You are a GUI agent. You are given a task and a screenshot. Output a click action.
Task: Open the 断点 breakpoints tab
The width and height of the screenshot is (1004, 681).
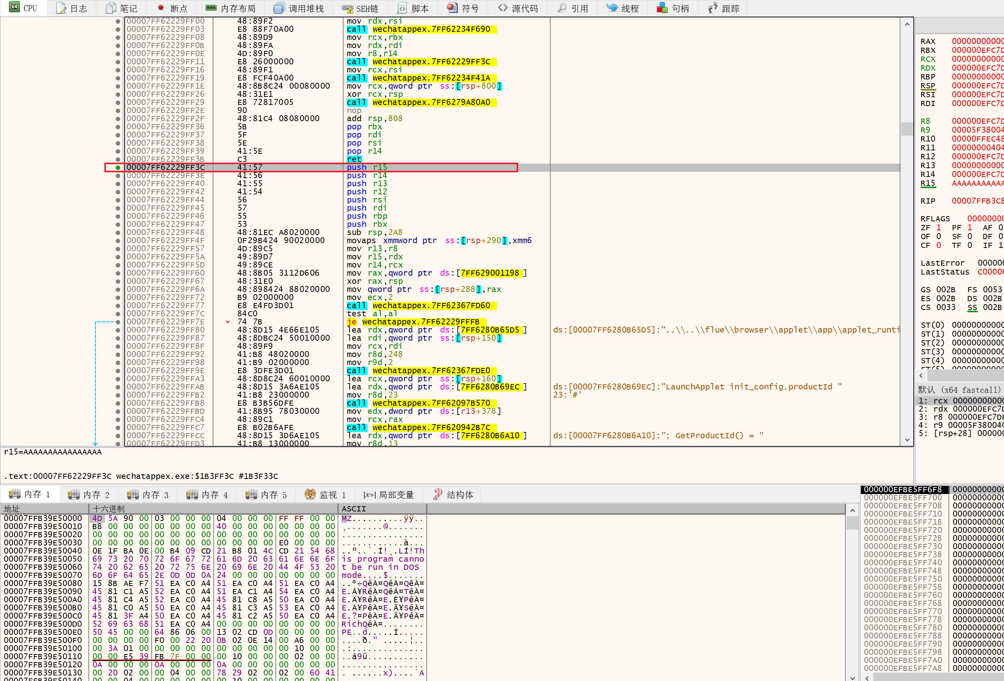(x=172, y=8)
